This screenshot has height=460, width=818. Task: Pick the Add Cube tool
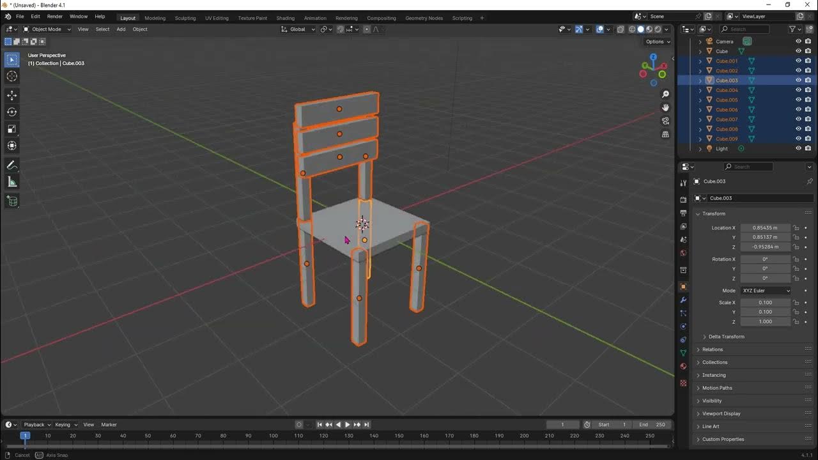(x=12, y=201)
